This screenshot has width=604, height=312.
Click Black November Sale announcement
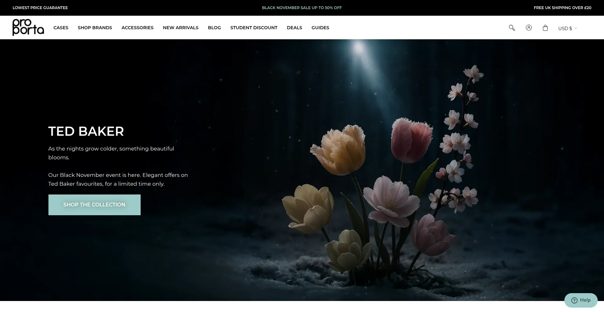pyautogui.click(x=302, y=8)
